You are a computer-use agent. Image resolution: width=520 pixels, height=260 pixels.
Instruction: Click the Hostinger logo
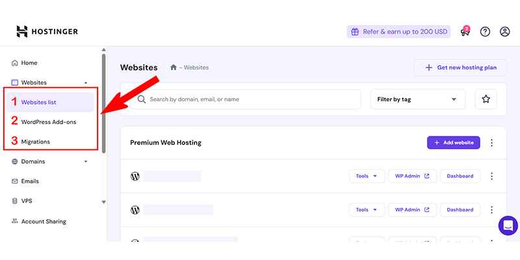(47, 31)
